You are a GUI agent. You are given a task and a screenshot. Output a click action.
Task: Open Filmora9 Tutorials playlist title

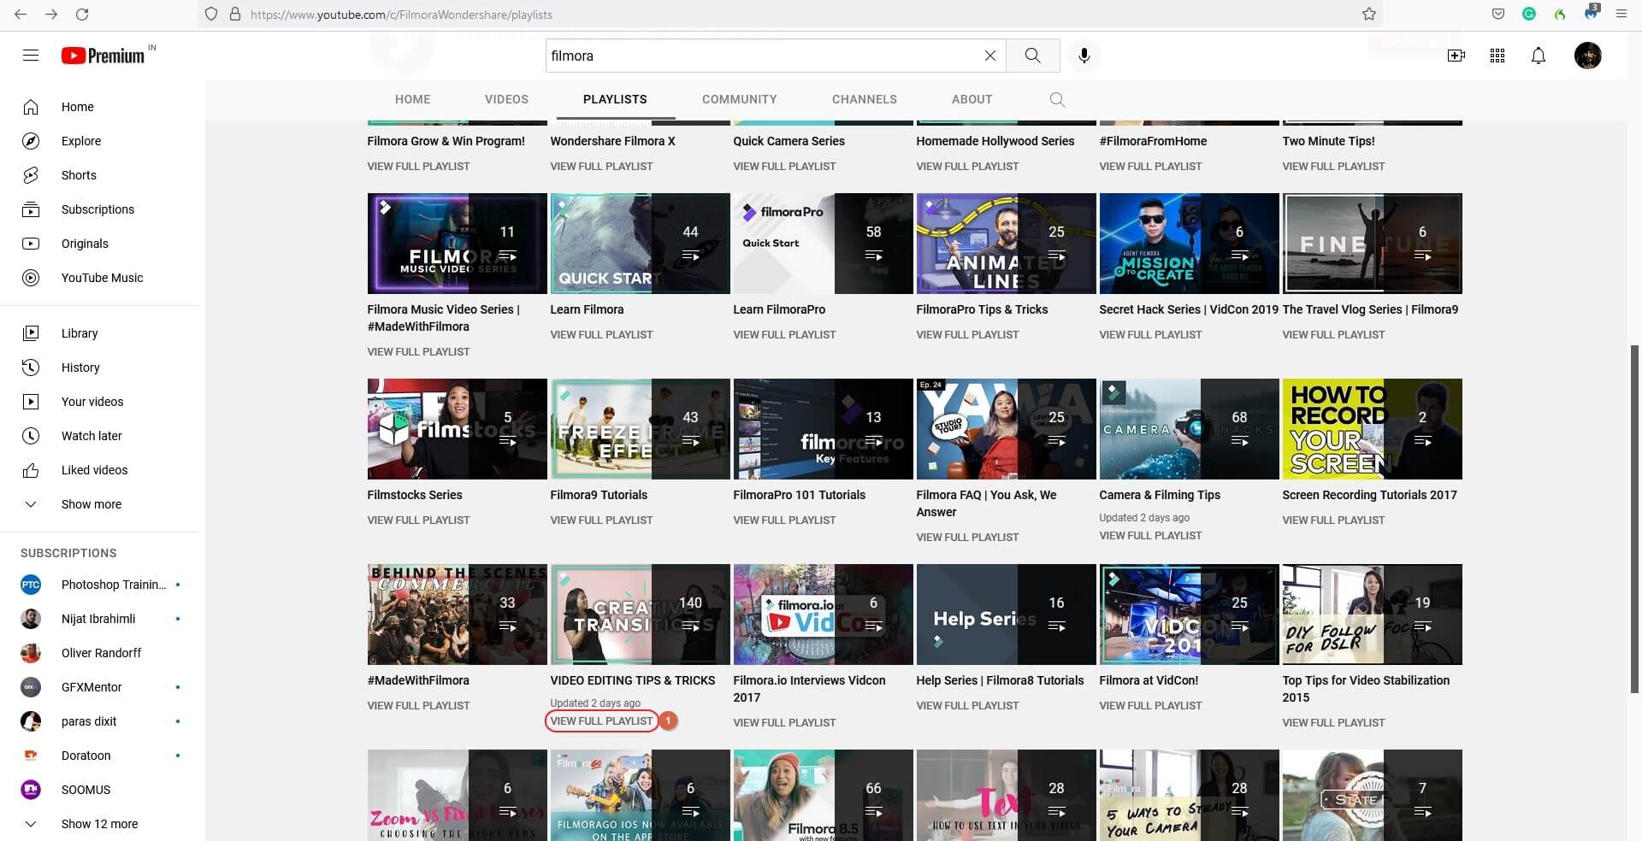pyautogui.click(x=599, y=495)
